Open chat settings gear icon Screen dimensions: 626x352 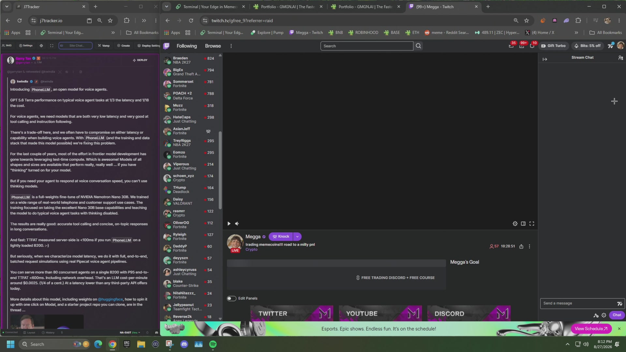[x=604, y=315]
